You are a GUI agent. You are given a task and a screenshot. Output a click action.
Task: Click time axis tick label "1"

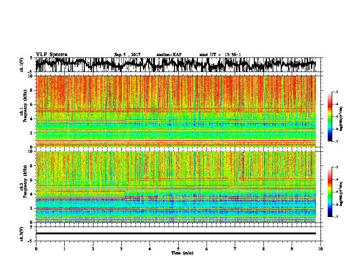pos(64,249)
